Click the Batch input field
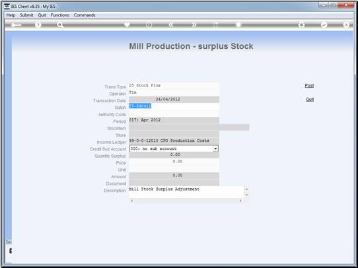Screen dimensions: 358x268 (x=174, y=106)
